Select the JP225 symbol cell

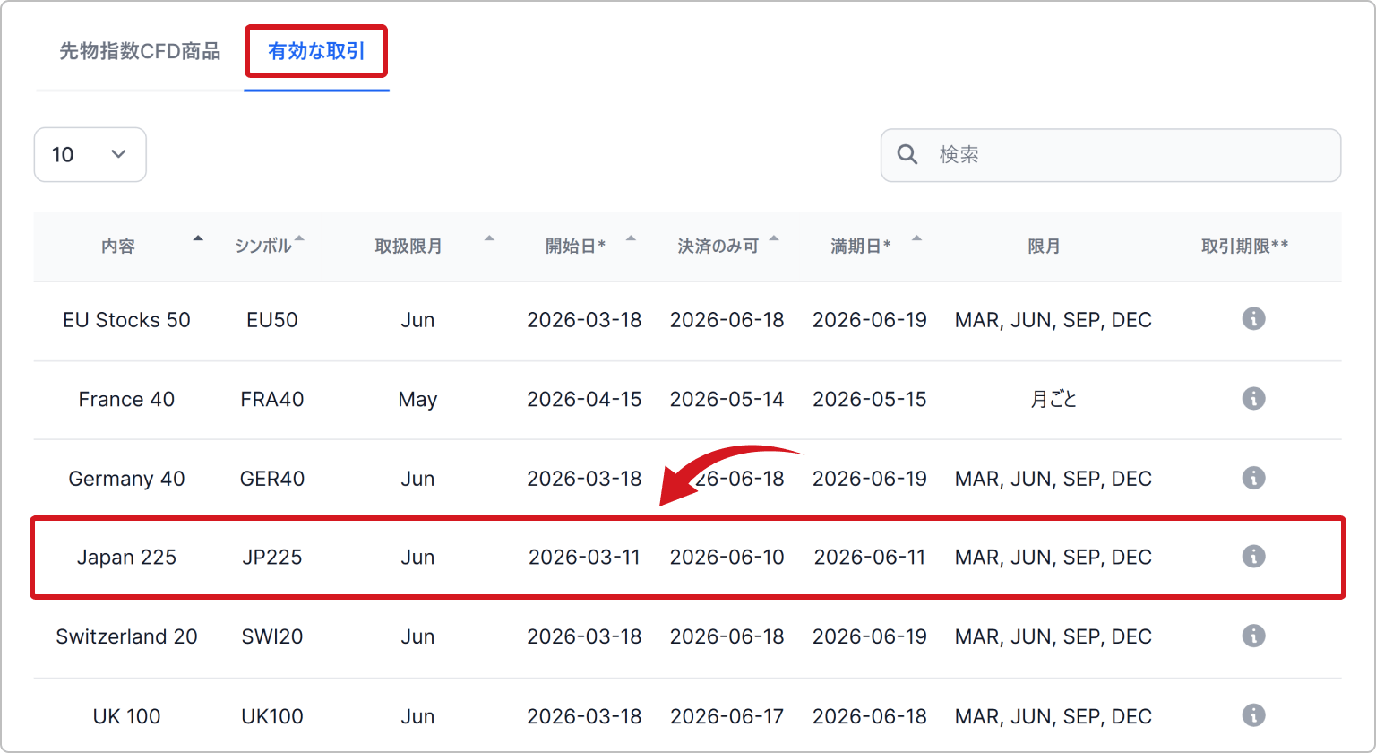point(272,558)
